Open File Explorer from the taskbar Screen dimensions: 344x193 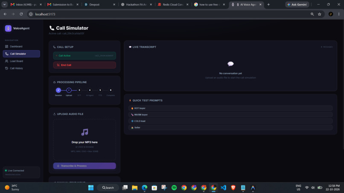[x=135, y=187]
